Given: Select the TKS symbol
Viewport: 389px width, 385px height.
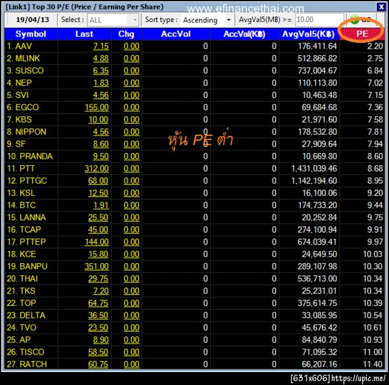Looking at the screenshot, I should (x=21, y=291).
